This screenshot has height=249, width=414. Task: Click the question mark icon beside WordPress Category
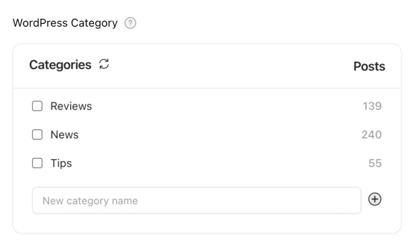130,23
